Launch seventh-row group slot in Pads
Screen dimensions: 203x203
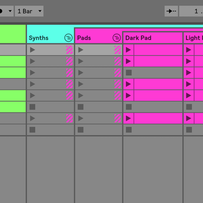pos(81,118)
